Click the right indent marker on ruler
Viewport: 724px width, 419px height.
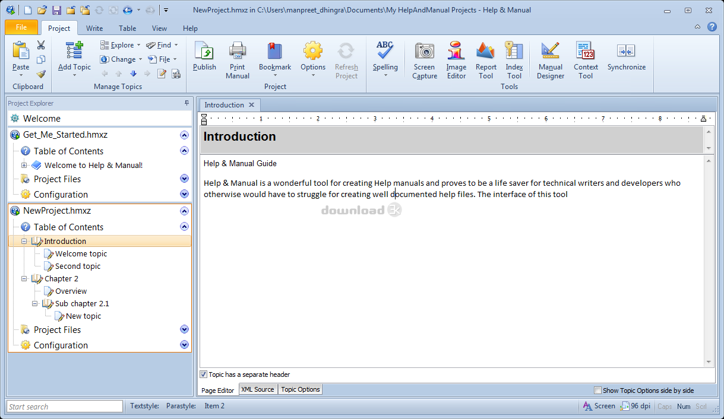[x=704, y=119]
